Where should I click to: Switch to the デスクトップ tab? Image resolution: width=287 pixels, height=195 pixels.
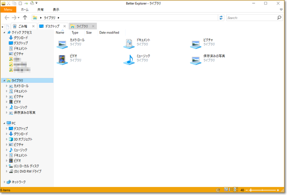click(52, 26)
